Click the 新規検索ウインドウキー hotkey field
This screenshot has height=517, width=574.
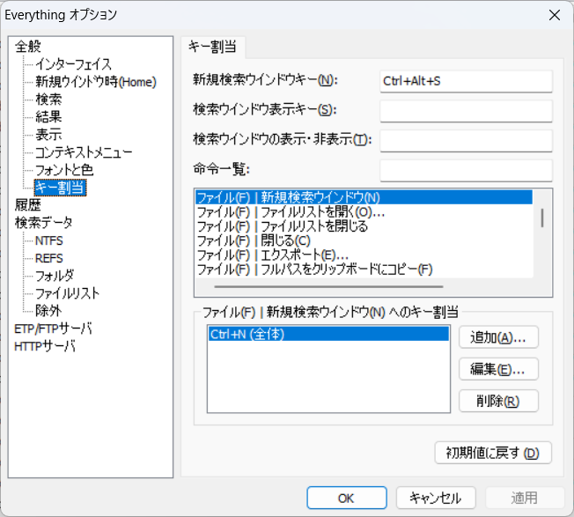pyautogui.click(x=466, y=81)
